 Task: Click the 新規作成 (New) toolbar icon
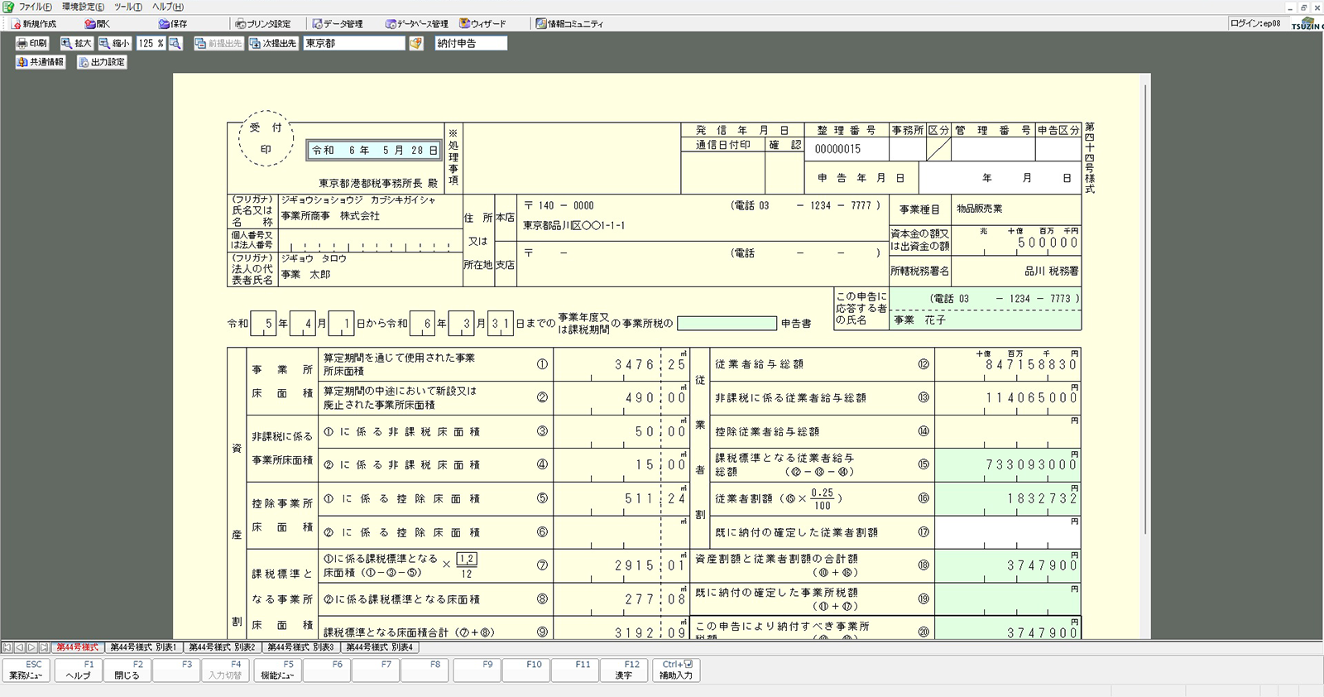click(x=34, y=24)
